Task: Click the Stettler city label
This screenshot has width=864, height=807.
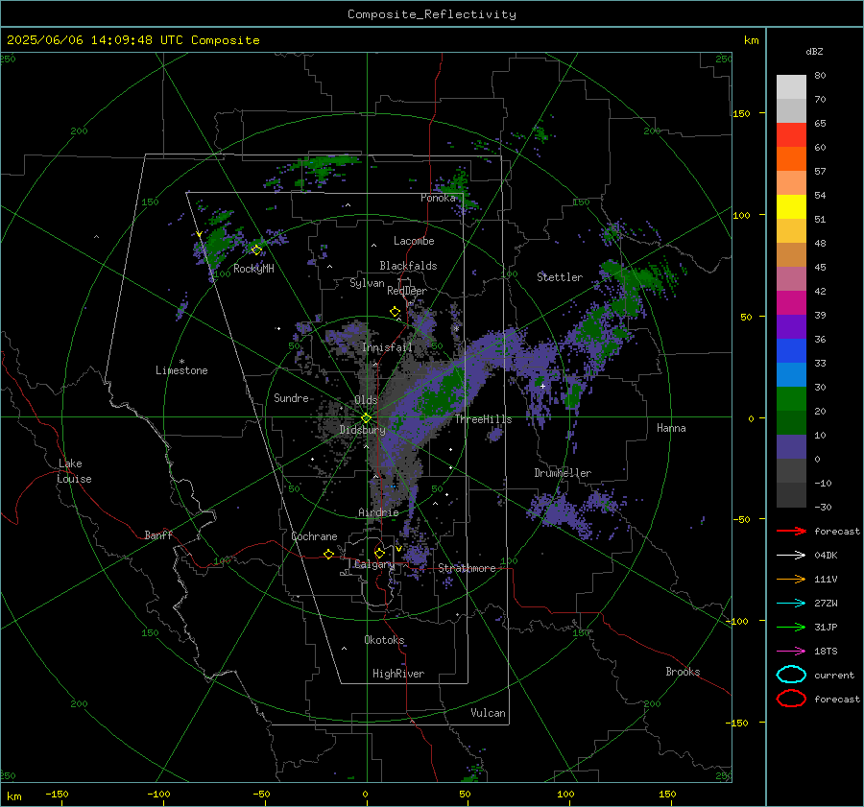Action: point(560,277)
